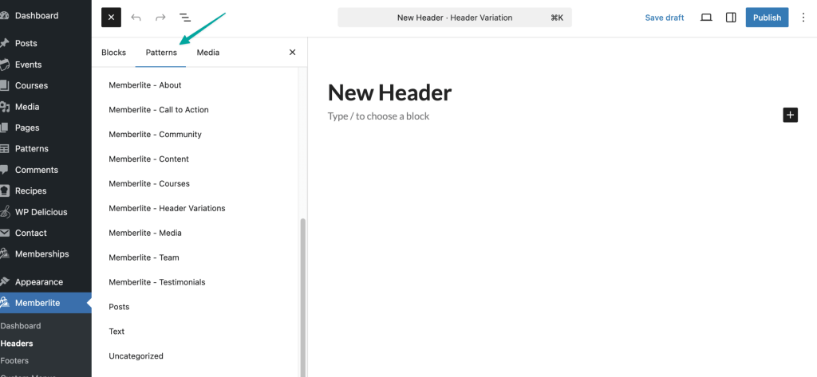Image resolution: width=817 pixels, height=377 pixels.
Task: Open Memberships in the admin sidebar
Action: pyautogui.click(x=41, y=254)
